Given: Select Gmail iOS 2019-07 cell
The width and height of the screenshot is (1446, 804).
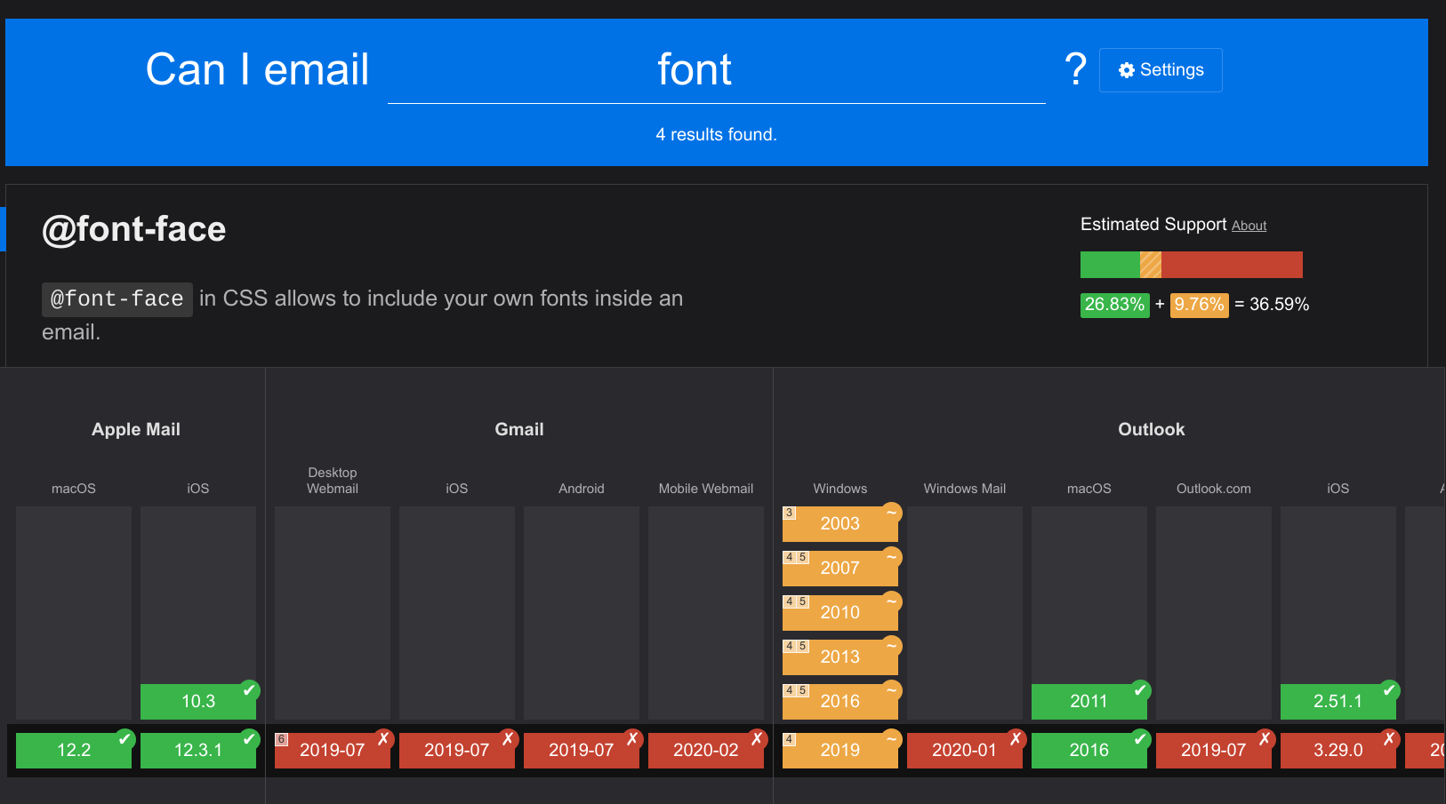Looking at the screenshot, I should tap(457, 750).
